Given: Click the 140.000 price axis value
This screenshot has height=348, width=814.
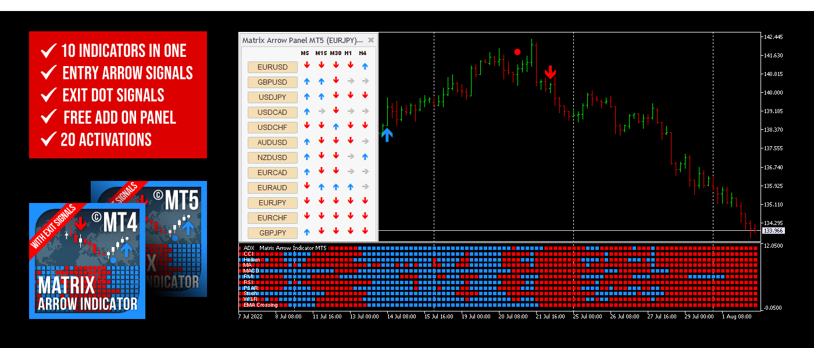Looking at the screenshot, I should [773, 92].
